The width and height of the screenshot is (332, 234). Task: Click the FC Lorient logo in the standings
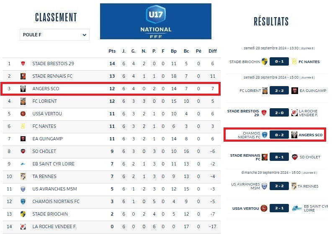23,101
